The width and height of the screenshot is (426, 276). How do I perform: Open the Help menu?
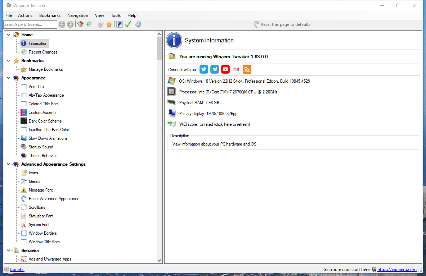132,15
